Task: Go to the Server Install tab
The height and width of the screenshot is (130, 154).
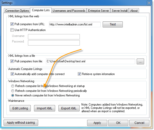Action: pos(120,11)
